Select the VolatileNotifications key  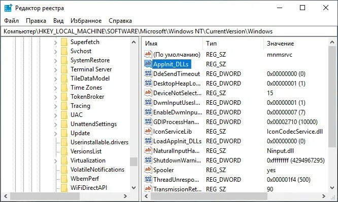click(x=97, y=170)
